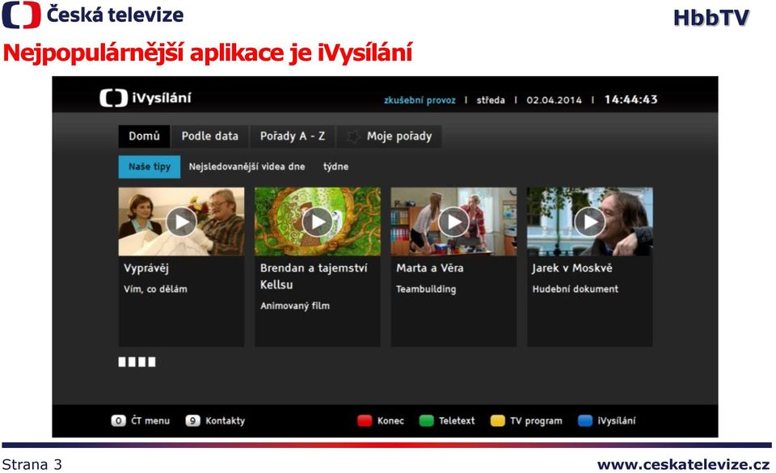Click the Kontakty label
The width and height of the screenshot is (776, 473).
(226, 420)
